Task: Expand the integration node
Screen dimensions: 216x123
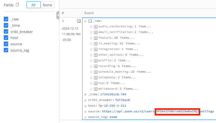Action: [96, 49]
